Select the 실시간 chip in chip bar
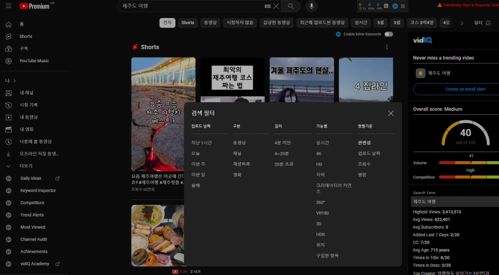The height and width of the screenshot is (275, 499). tap(361, 22)
